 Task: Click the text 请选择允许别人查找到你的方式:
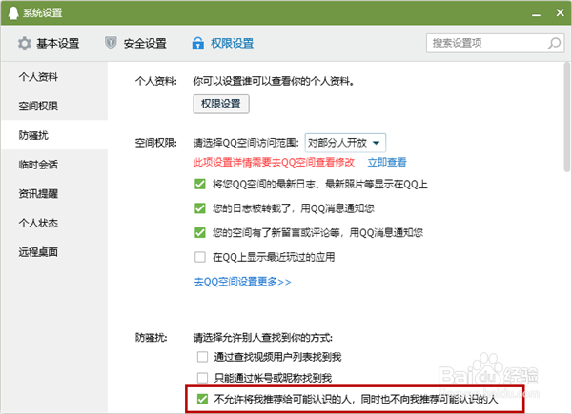(x=263, y=338)
